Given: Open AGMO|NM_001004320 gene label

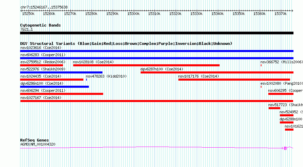Looking at the screenshot, I should [x=38, y=144].
